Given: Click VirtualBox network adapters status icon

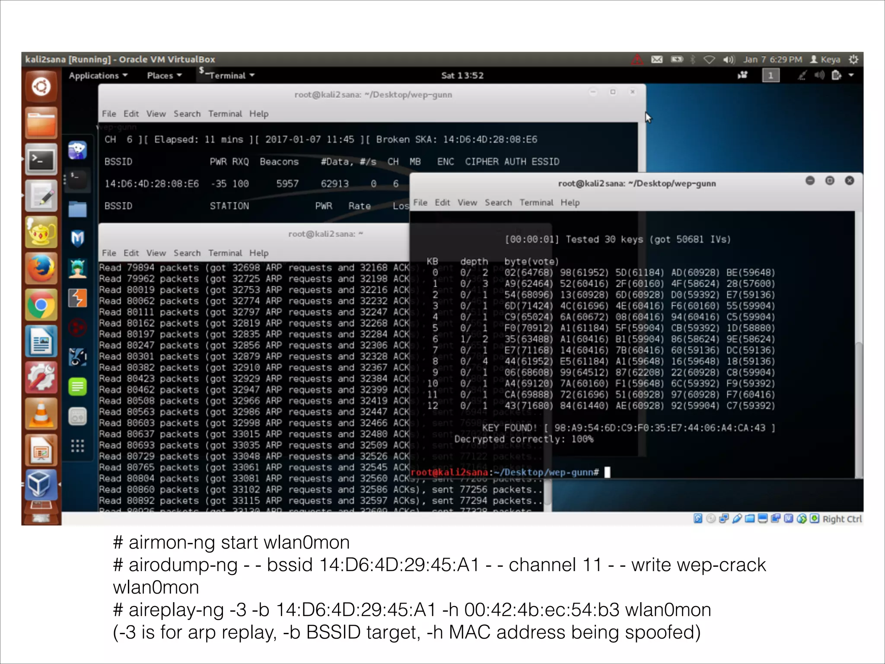Looking at the screenshot, I should [724, 518].
